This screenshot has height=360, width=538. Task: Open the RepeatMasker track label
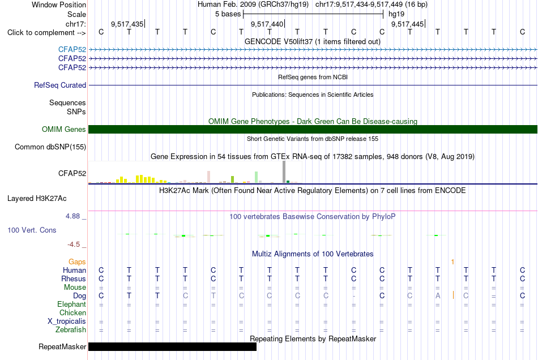point(62,346)
